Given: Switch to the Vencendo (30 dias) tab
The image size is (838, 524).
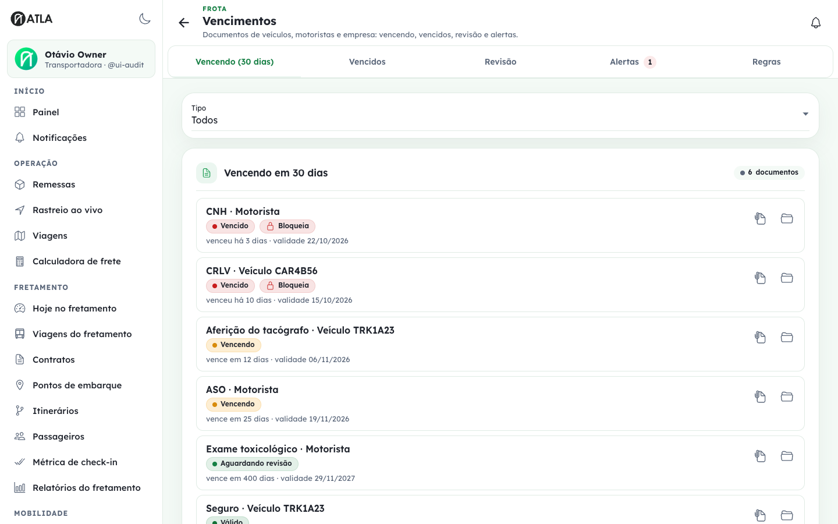Looking at the screenshot, I should 235,62.
